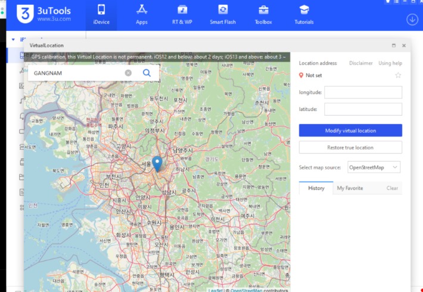Open the map source dropdown

[374, 167]
